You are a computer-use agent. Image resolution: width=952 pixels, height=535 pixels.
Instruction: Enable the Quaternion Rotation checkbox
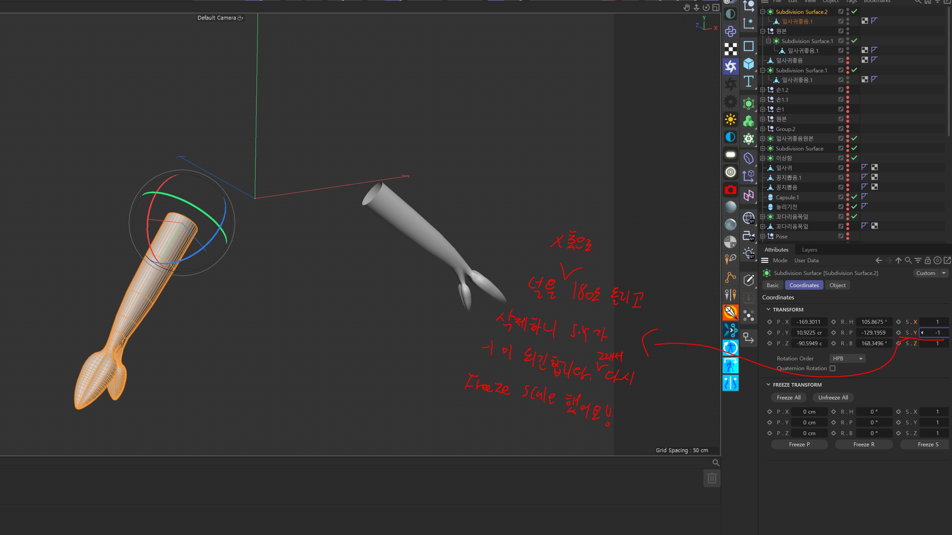pos(833,368)
